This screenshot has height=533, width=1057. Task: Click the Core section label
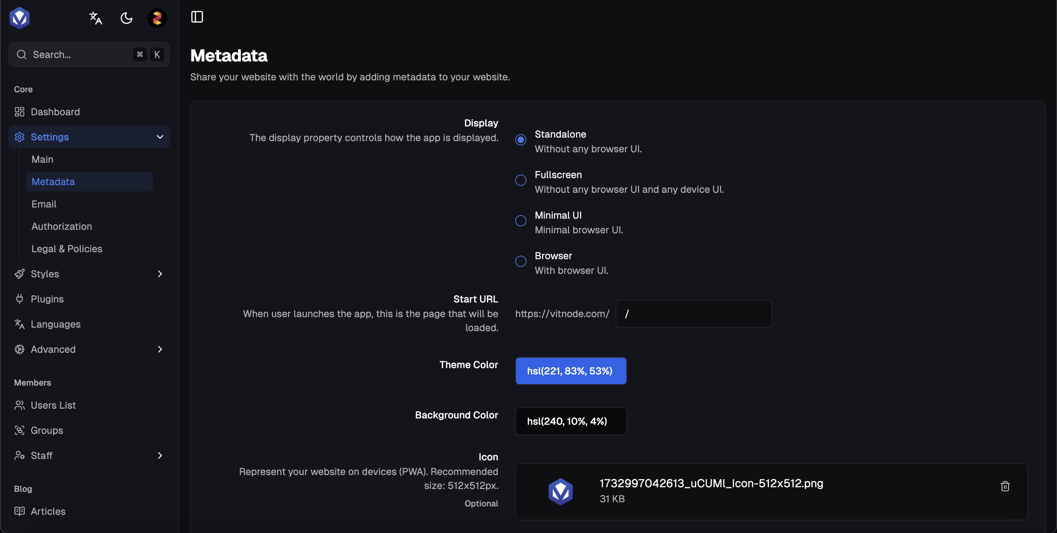click(23, 89)
